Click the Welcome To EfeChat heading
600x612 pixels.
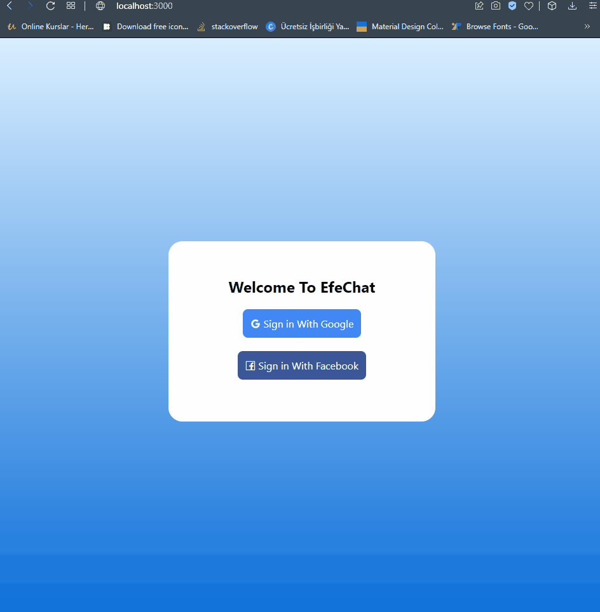tap(302, 288)
